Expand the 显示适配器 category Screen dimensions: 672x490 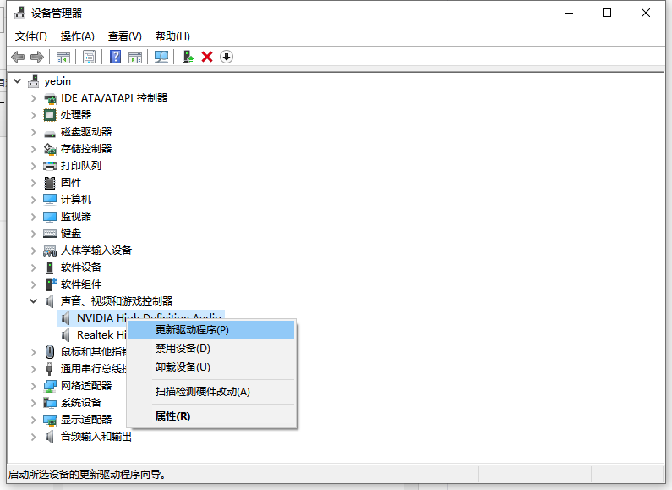[x=34, y=420]
